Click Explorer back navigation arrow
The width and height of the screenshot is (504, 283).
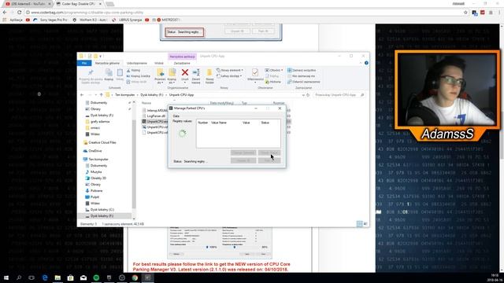(82, 95)
